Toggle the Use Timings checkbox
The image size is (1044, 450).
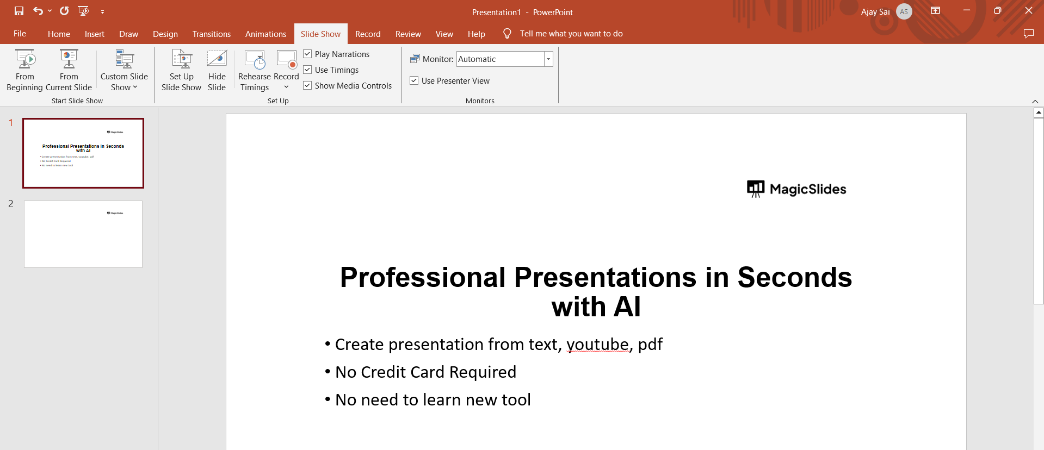coord(307,70)
